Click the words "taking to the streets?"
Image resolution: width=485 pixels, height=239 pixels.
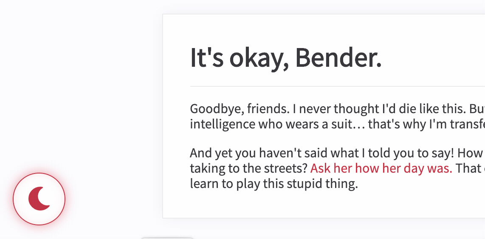click(x=249, y=169)
